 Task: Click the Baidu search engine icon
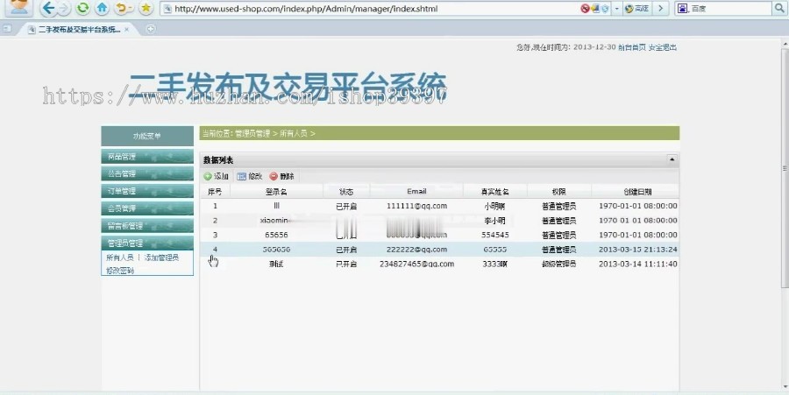click(x=683, y=9)
